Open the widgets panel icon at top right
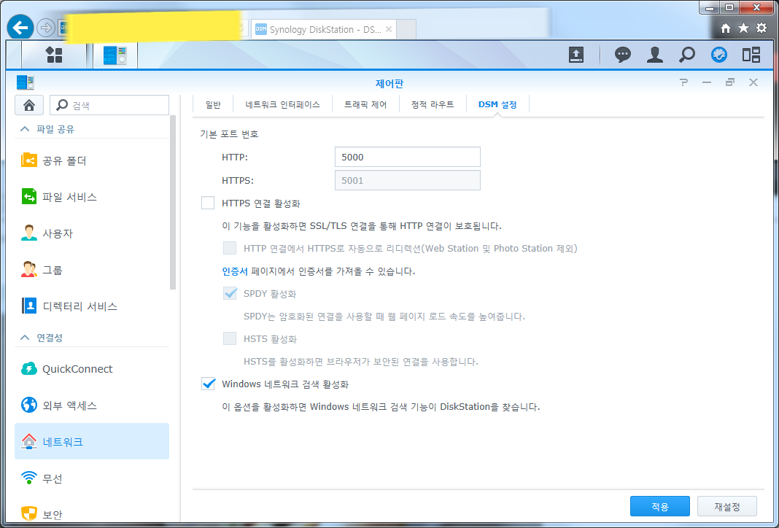This screenshot has width=779, height=528. coord(751,55)
